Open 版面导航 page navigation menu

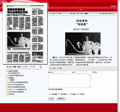[x=113, y=6]
